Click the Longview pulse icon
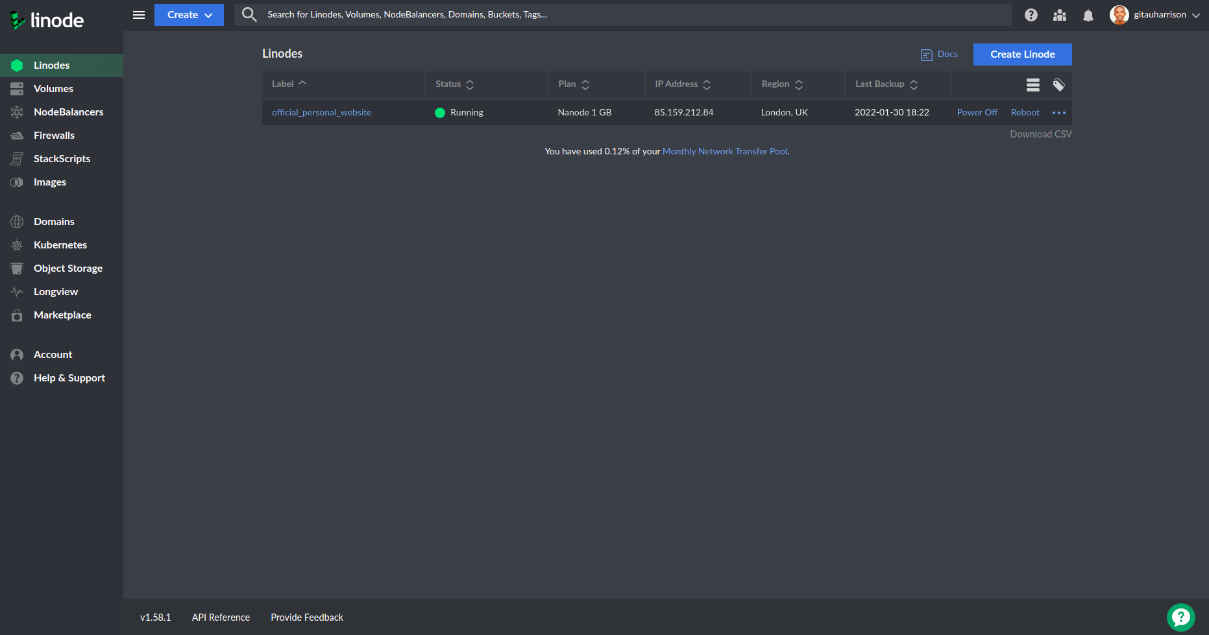Image resolution: width=1209 pixels, height=635 pixels. (17, 292)
